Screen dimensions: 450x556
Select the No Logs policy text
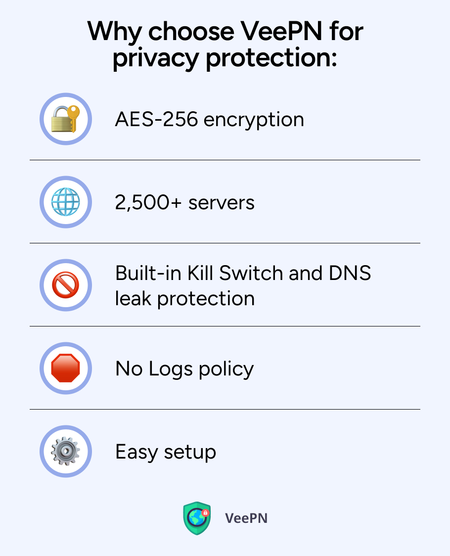pyautogui.click(x=184, y=369)
